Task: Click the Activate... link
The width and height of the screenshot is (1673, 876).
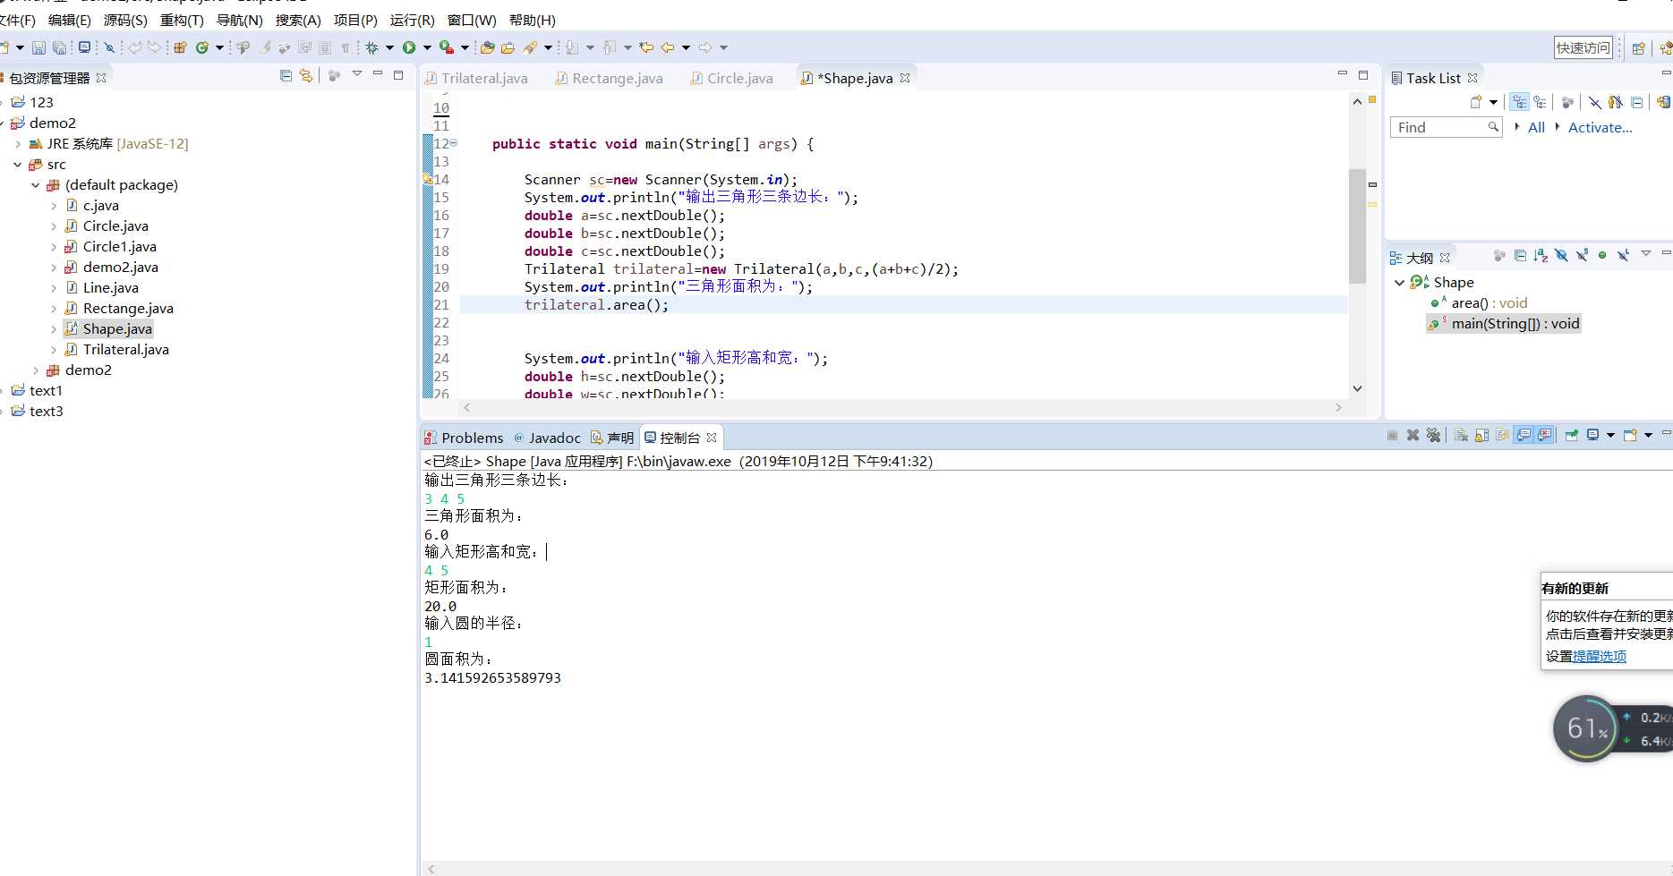Action: (1600, 128)
